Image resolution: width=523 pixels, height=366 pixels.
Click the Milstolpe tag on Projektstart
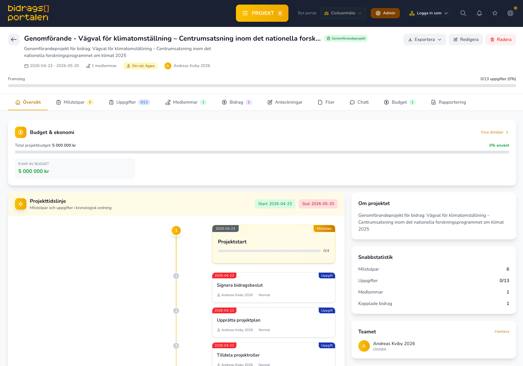[x=324, y=229]
